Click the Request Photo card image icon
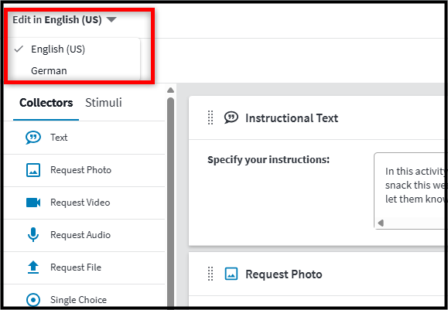The width and height of the screenshot is (448, 310). (231, 274)
